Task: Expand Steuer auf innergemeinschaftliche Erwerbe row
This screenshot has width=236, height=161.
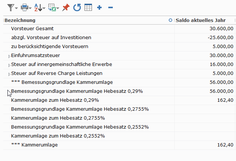Action: [x=9, y=65]
